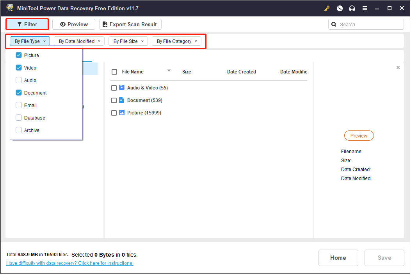The height and width of the screenshot is (275, 411).
Task: Click the Picture folder icon
Action: point(122,112)
